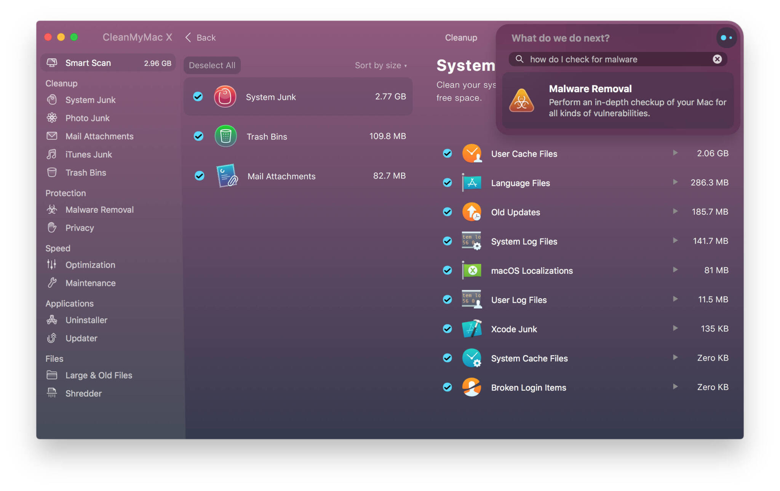This screenshot has width=780, height=491.
Task: Uncheck Broken Login Items checkbox
Action: click(x=448, y=387)
